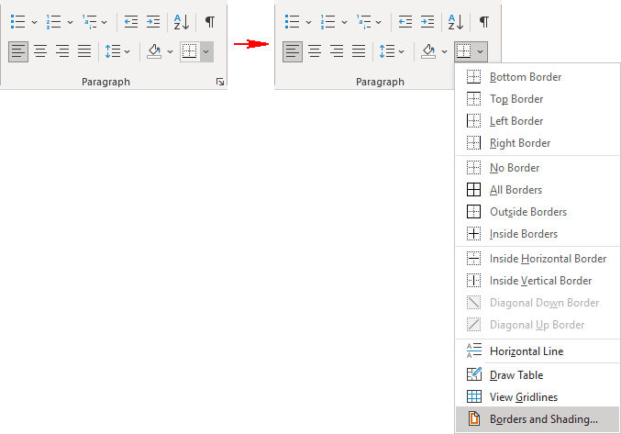Screen dimensions: 621x434
Task: Select Right Border from the menu
Action: pyautogui.click(x=537, y=143)
